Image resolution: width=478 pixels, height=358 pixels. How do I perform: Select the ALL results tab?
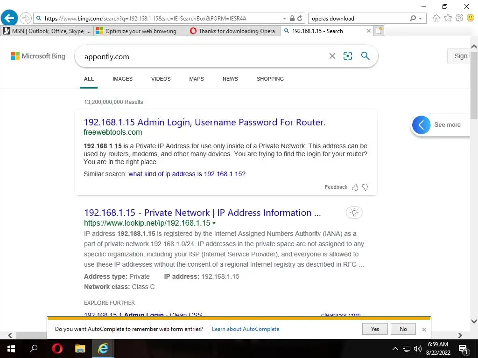tap(89, 79)
